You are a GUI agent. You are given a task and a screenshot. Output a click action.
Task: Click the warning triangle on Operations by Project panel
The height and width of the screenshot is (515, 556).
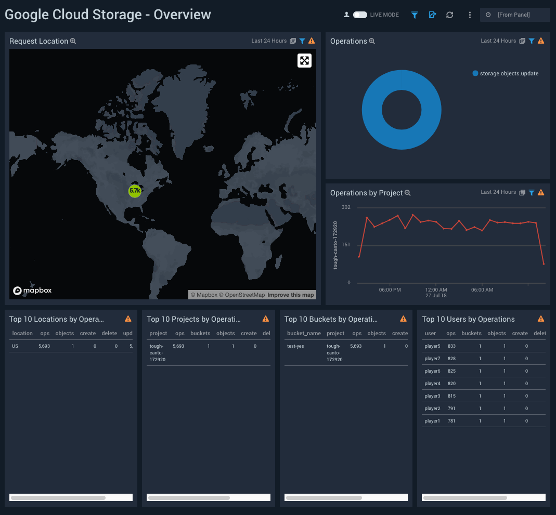pyautogui.click(x=541, y=192)
